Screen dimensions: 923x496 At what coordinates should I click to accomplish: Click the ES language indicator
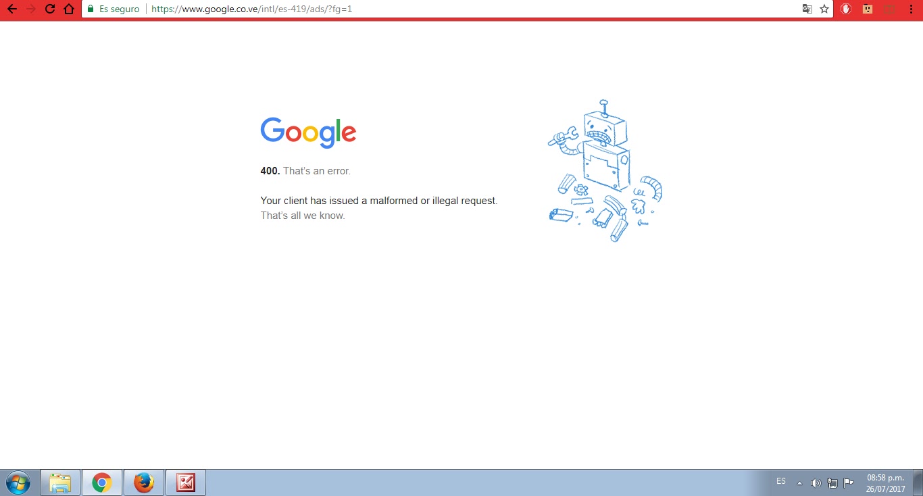coord(781,482)
